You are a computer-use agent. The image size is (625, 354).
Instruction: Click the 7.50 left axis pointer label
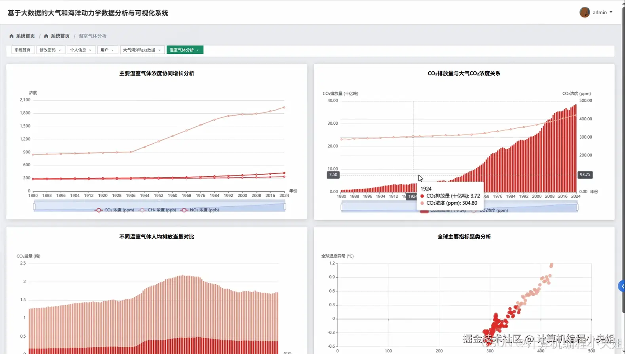(x=333, y=175)
